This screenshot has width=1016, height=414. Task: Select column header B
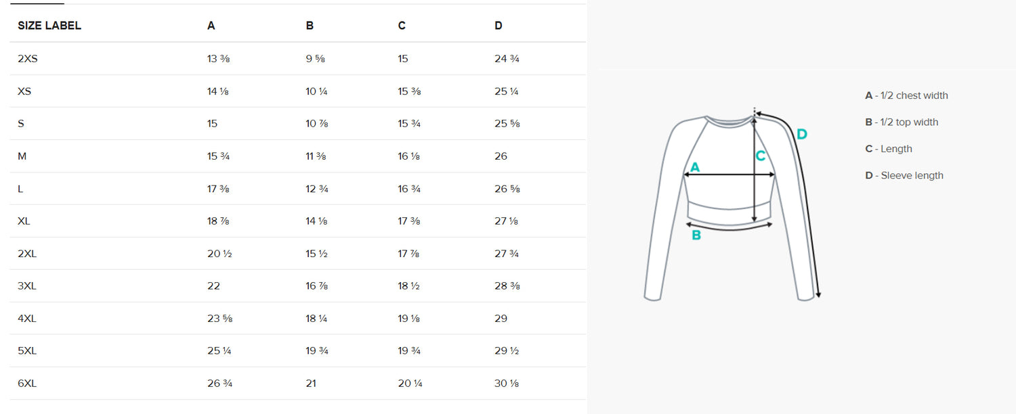tap(310, 26)
